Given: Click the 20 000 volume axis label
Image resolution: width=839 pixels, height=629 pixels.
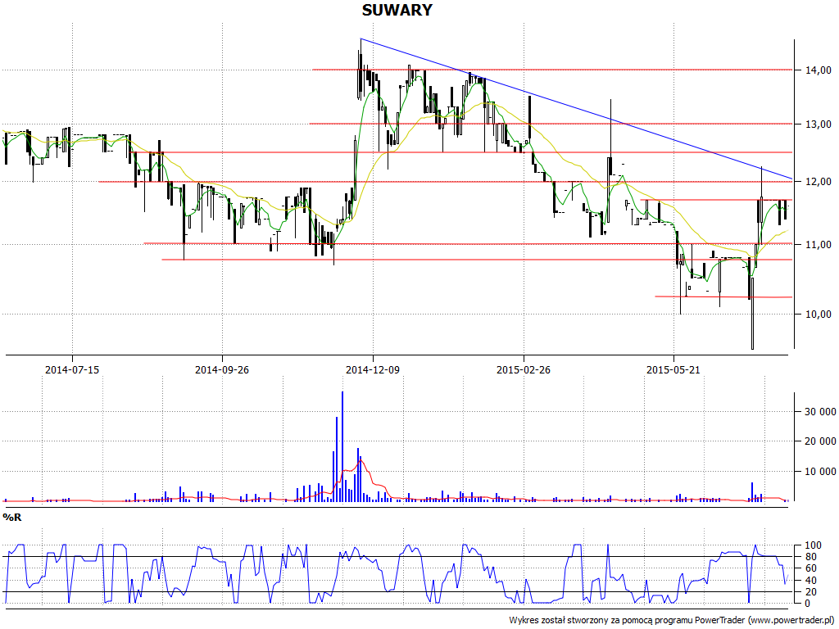Looking at the screenshot, I should point(820,441).
